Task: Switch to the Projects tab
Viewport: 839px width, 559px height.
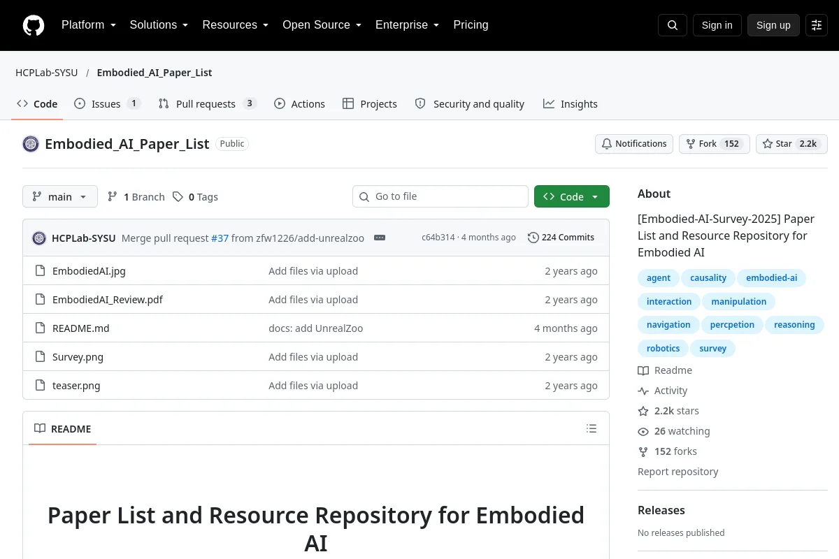Action: (370, 104)
